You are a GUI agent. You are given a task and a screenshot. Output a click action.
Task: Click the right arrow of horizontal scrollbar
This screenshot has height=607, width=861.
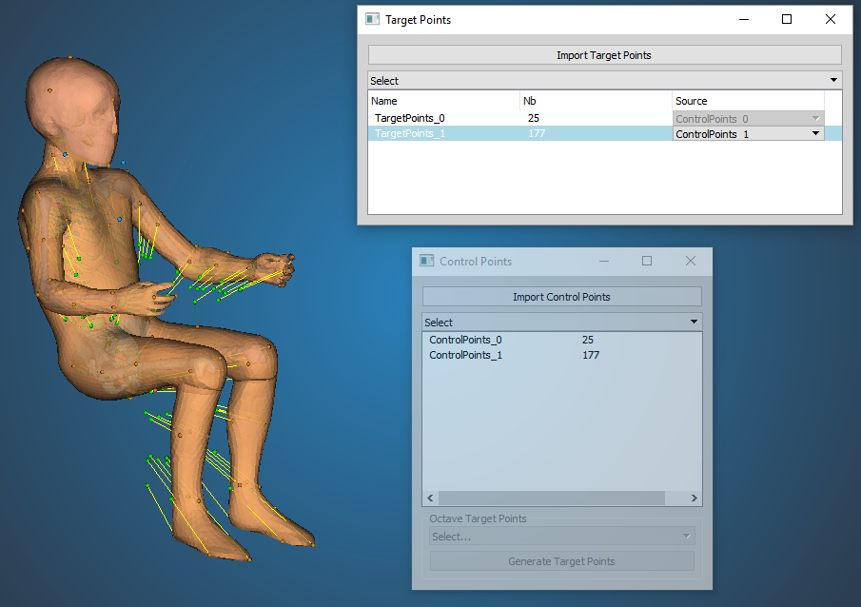click(695, 498)
